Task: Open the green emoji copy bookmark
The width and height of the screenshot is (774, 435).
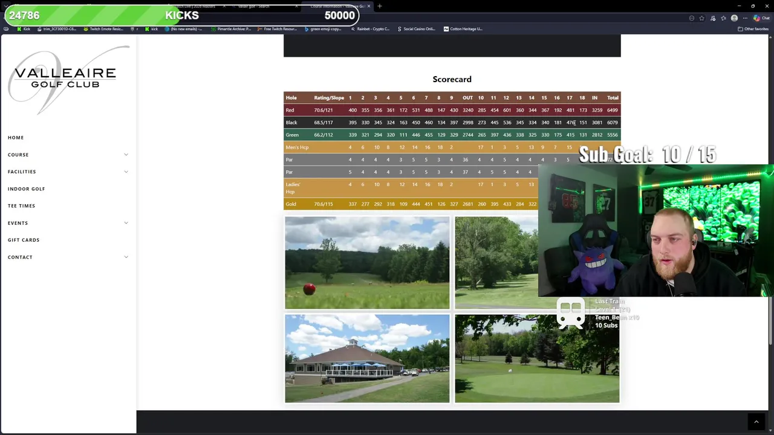Action: (323, 29)
